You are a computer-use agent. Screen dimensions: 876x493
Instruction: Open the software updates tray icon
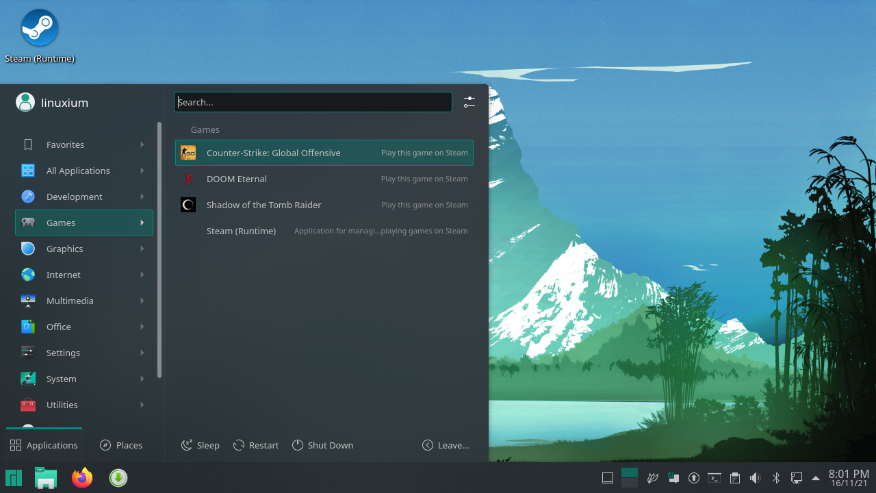pyautogui.click(x=694, y=478)
